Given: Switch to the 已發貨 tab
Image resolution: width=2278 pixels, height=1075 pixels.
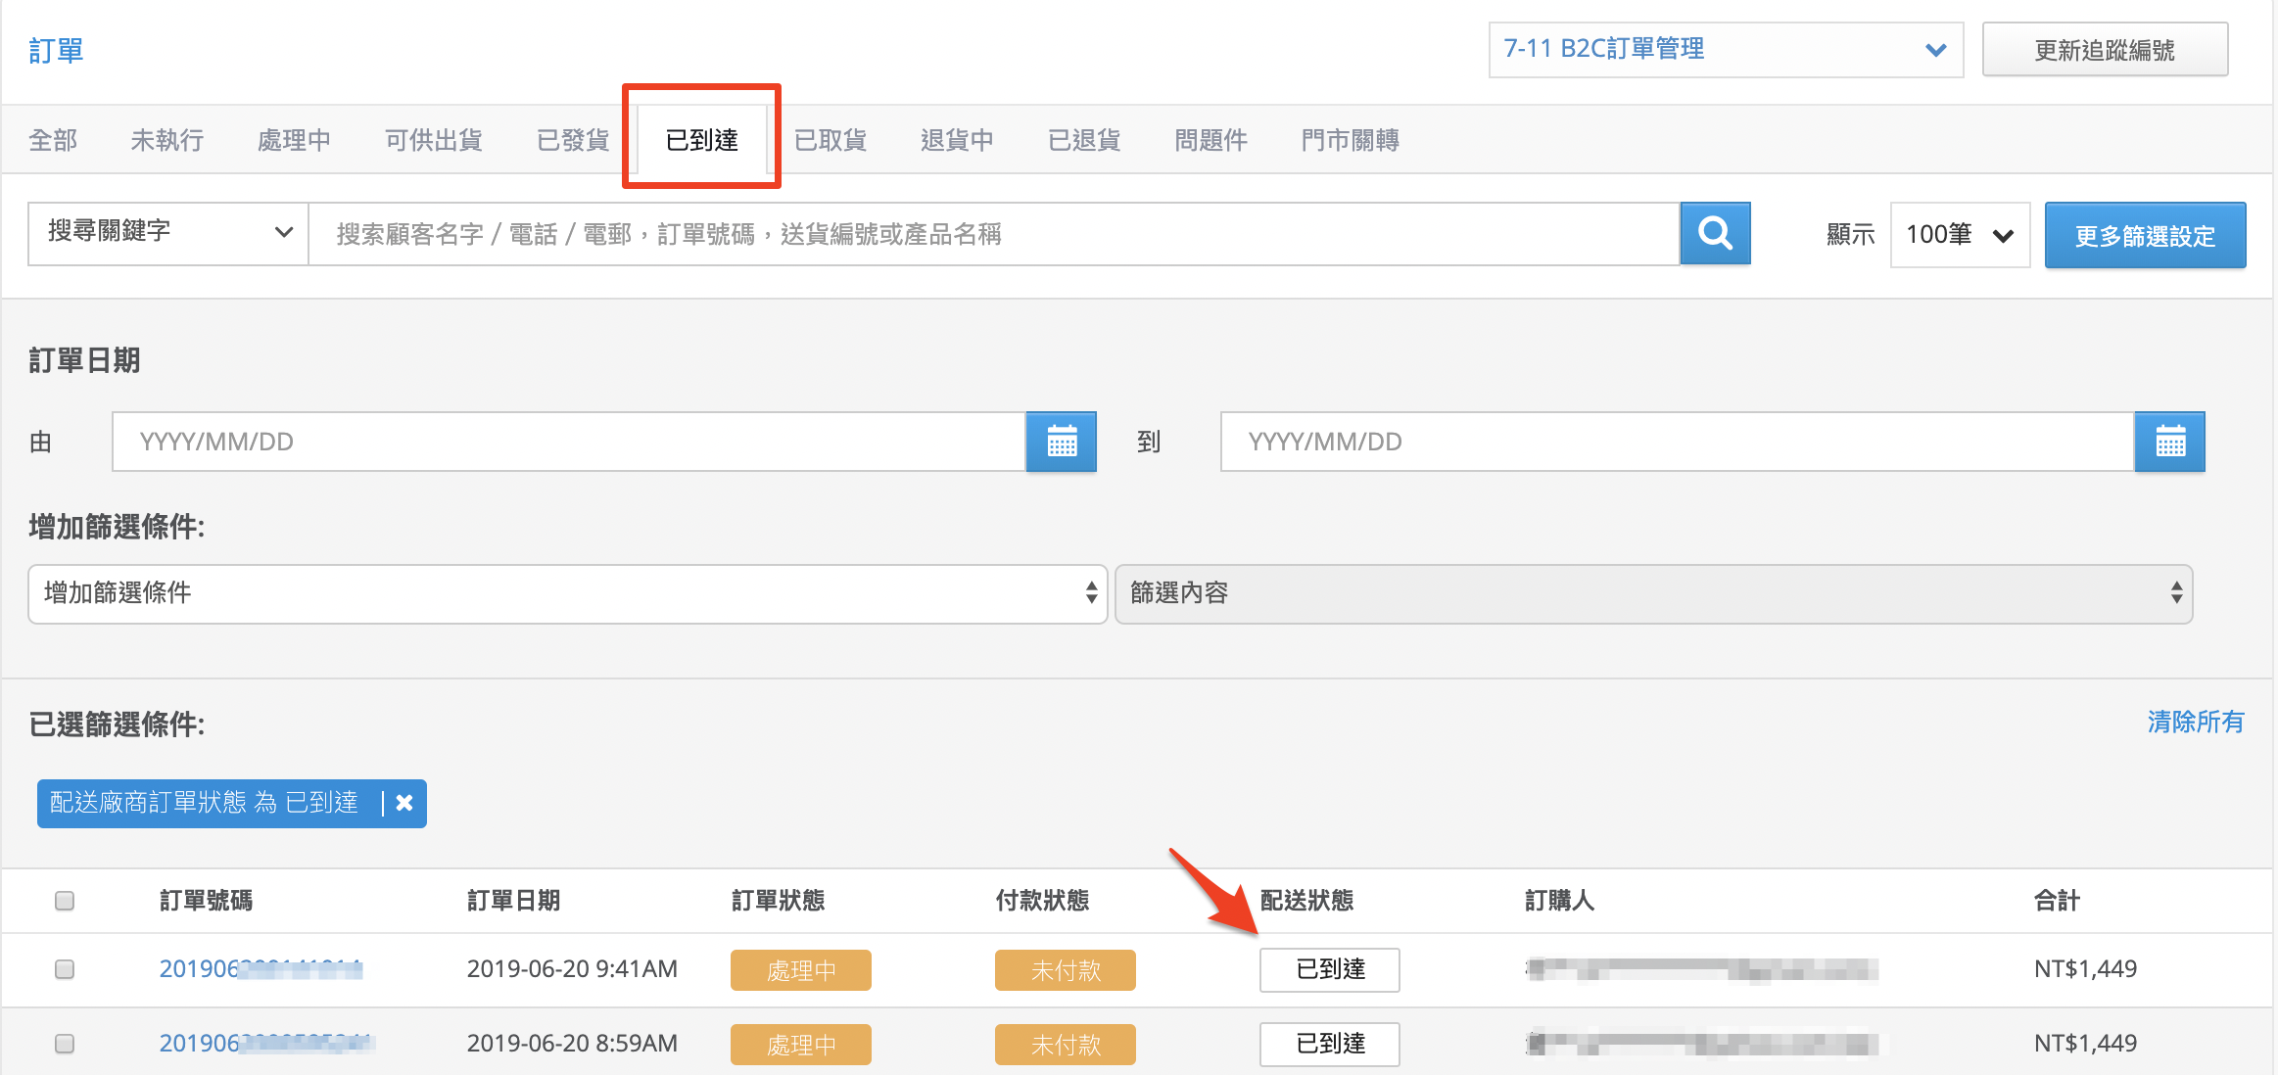Looking at the screenshot, I should 573,140.
